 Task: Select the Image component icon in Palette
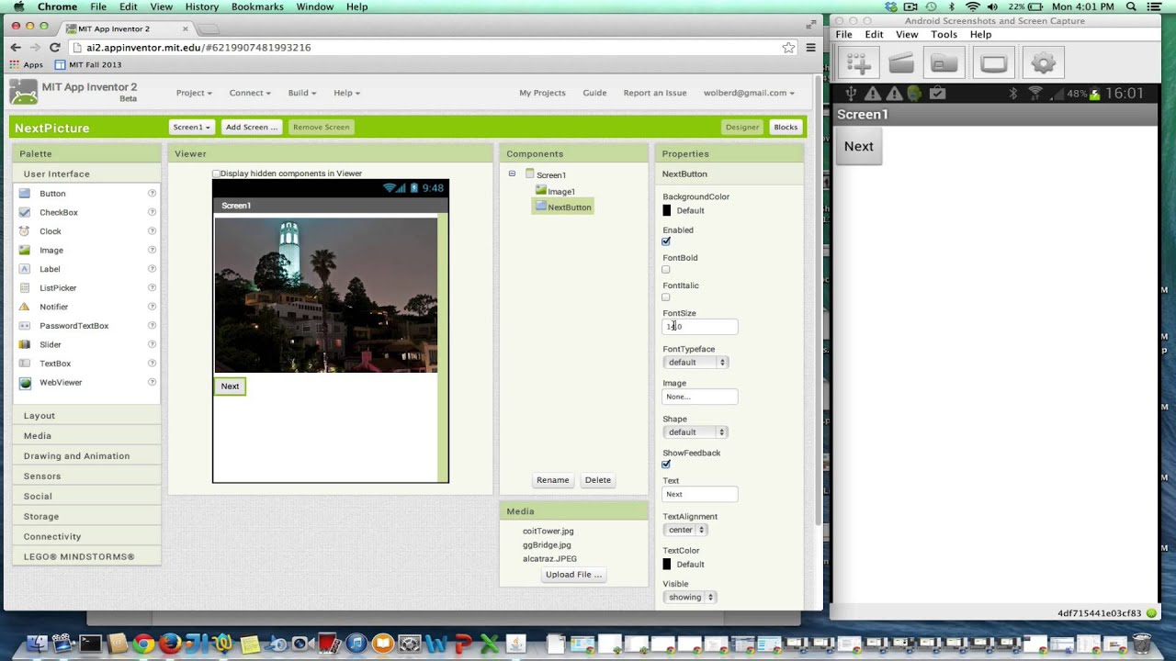[25, 250]
